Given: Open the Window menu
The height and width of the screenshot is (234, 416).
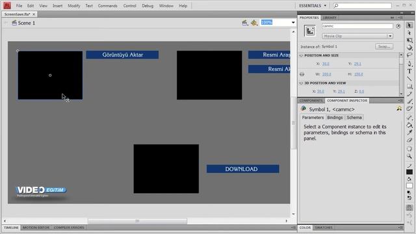Looking at the screenshot, I should click(166, 6).
